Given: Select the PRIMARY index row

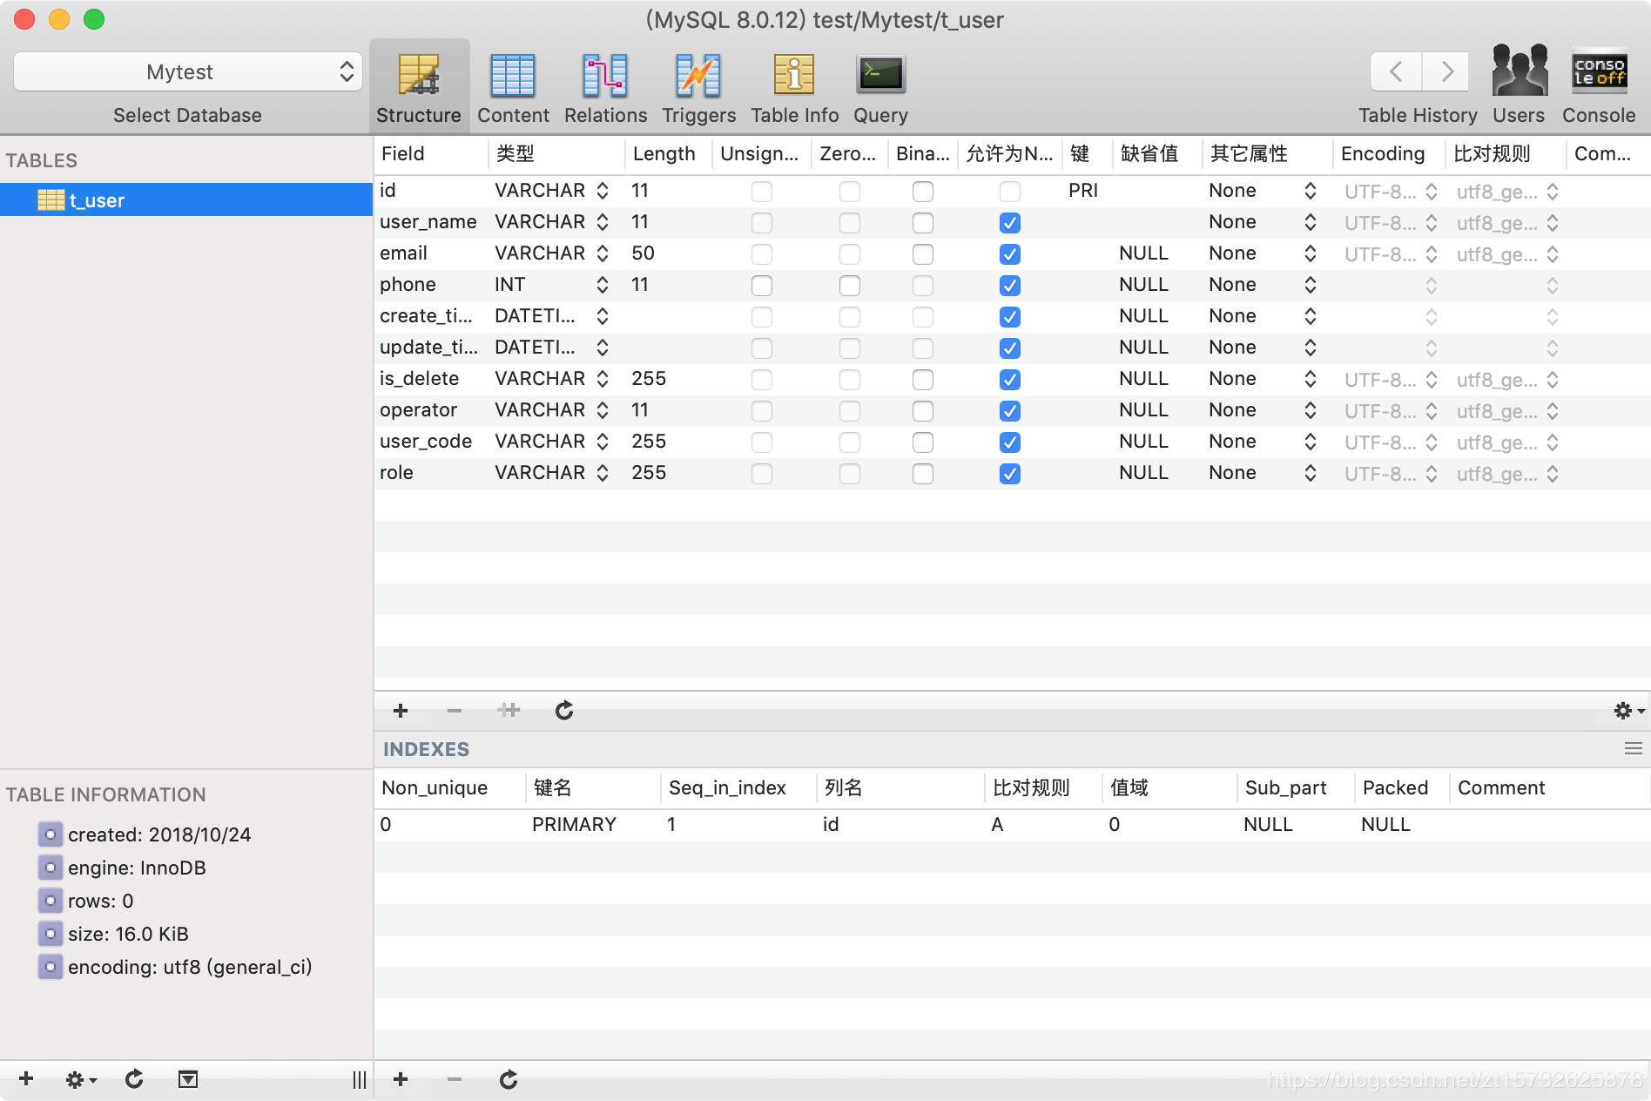Looking at the screenshot, I should coord(1012,825).
